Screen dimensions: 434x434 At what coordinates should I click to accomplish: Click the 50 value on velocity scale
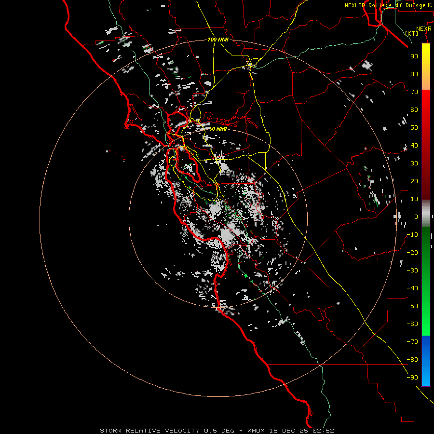pyautogui.click(x=414, y=128)
